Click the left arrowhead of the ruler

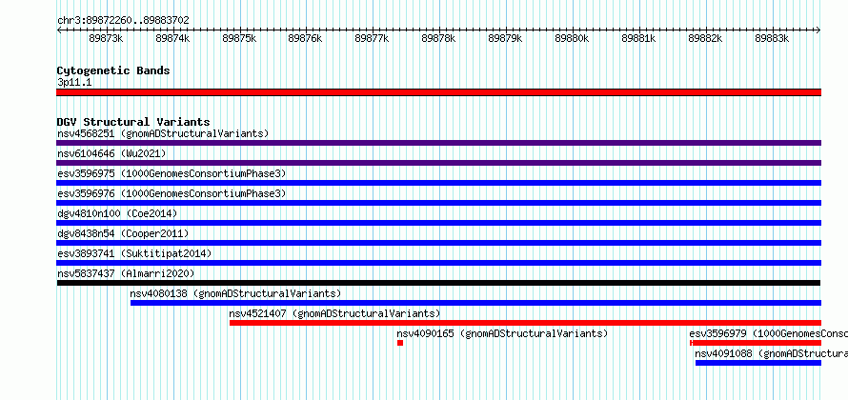pos(59,30)
